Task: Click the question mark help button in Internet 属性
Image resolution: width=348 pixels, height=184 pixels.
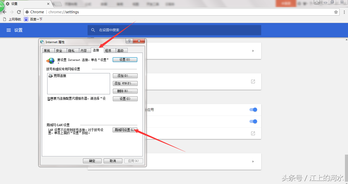Action: pyautogui.click(x=129, y=41)
